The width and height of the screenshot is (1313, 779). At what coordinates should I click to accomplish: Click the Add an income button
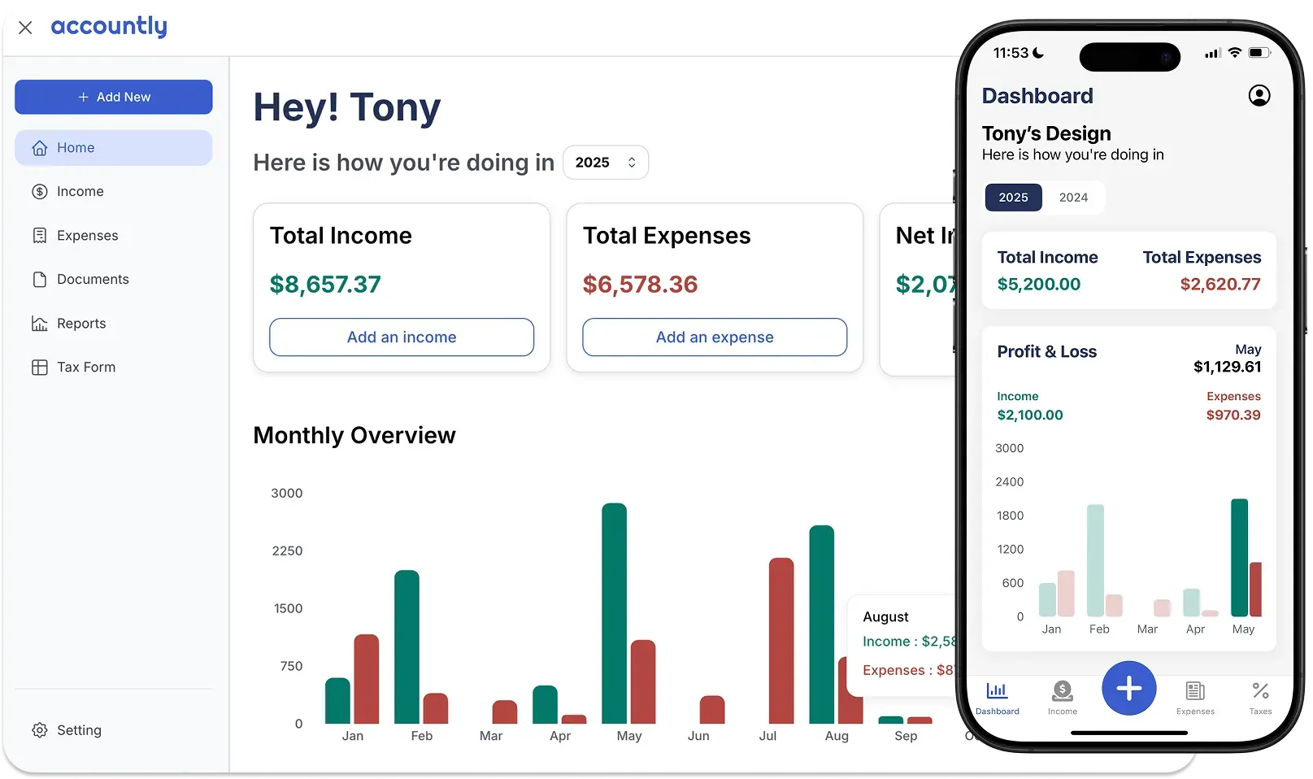(401, 337)
